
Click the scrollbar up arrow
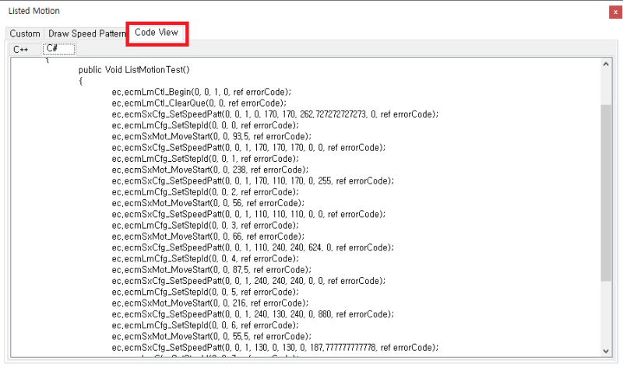606,68
